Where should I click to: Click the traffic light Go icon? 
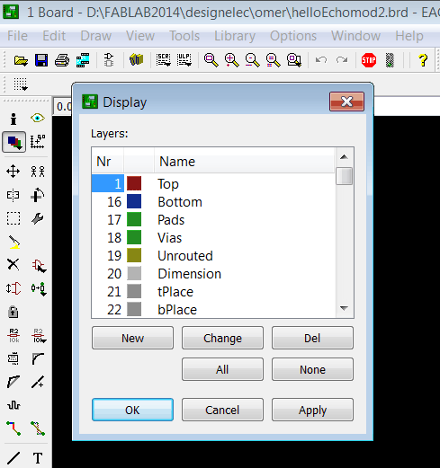(x=390, y=60)
